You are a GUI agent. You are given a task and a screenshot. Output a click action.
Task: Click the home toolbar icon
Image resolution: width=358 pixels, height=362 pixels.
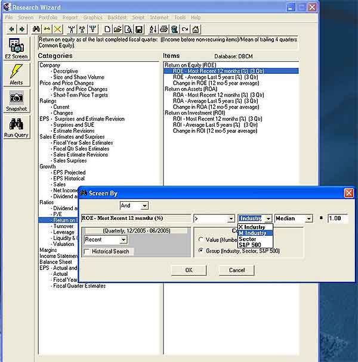pyautogui.click(x=195, y=29)
